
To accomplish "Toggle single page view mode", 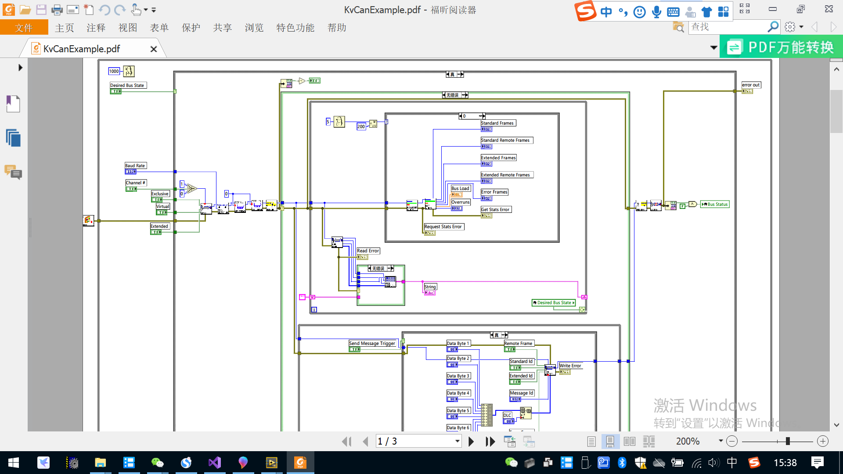I will (591, 441).
